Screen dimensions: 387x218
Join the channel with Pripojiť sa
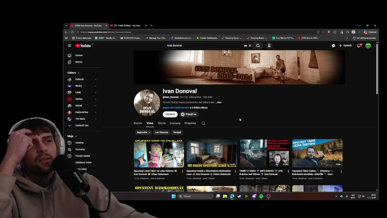(x=188, y=114)
